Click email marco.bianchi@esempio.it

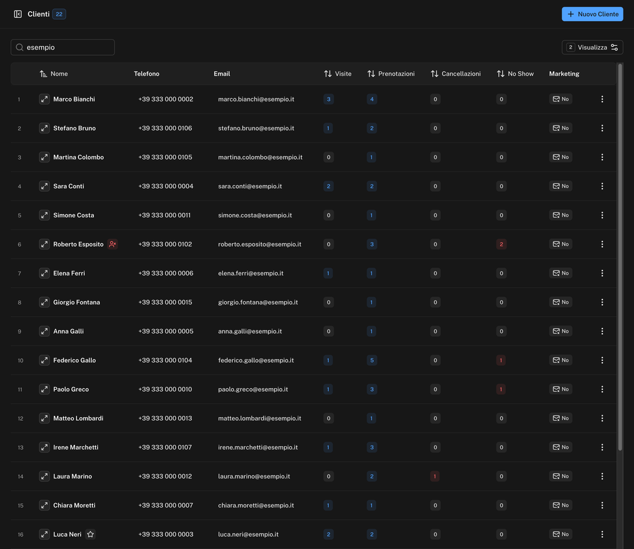click(x=256, y=99)
